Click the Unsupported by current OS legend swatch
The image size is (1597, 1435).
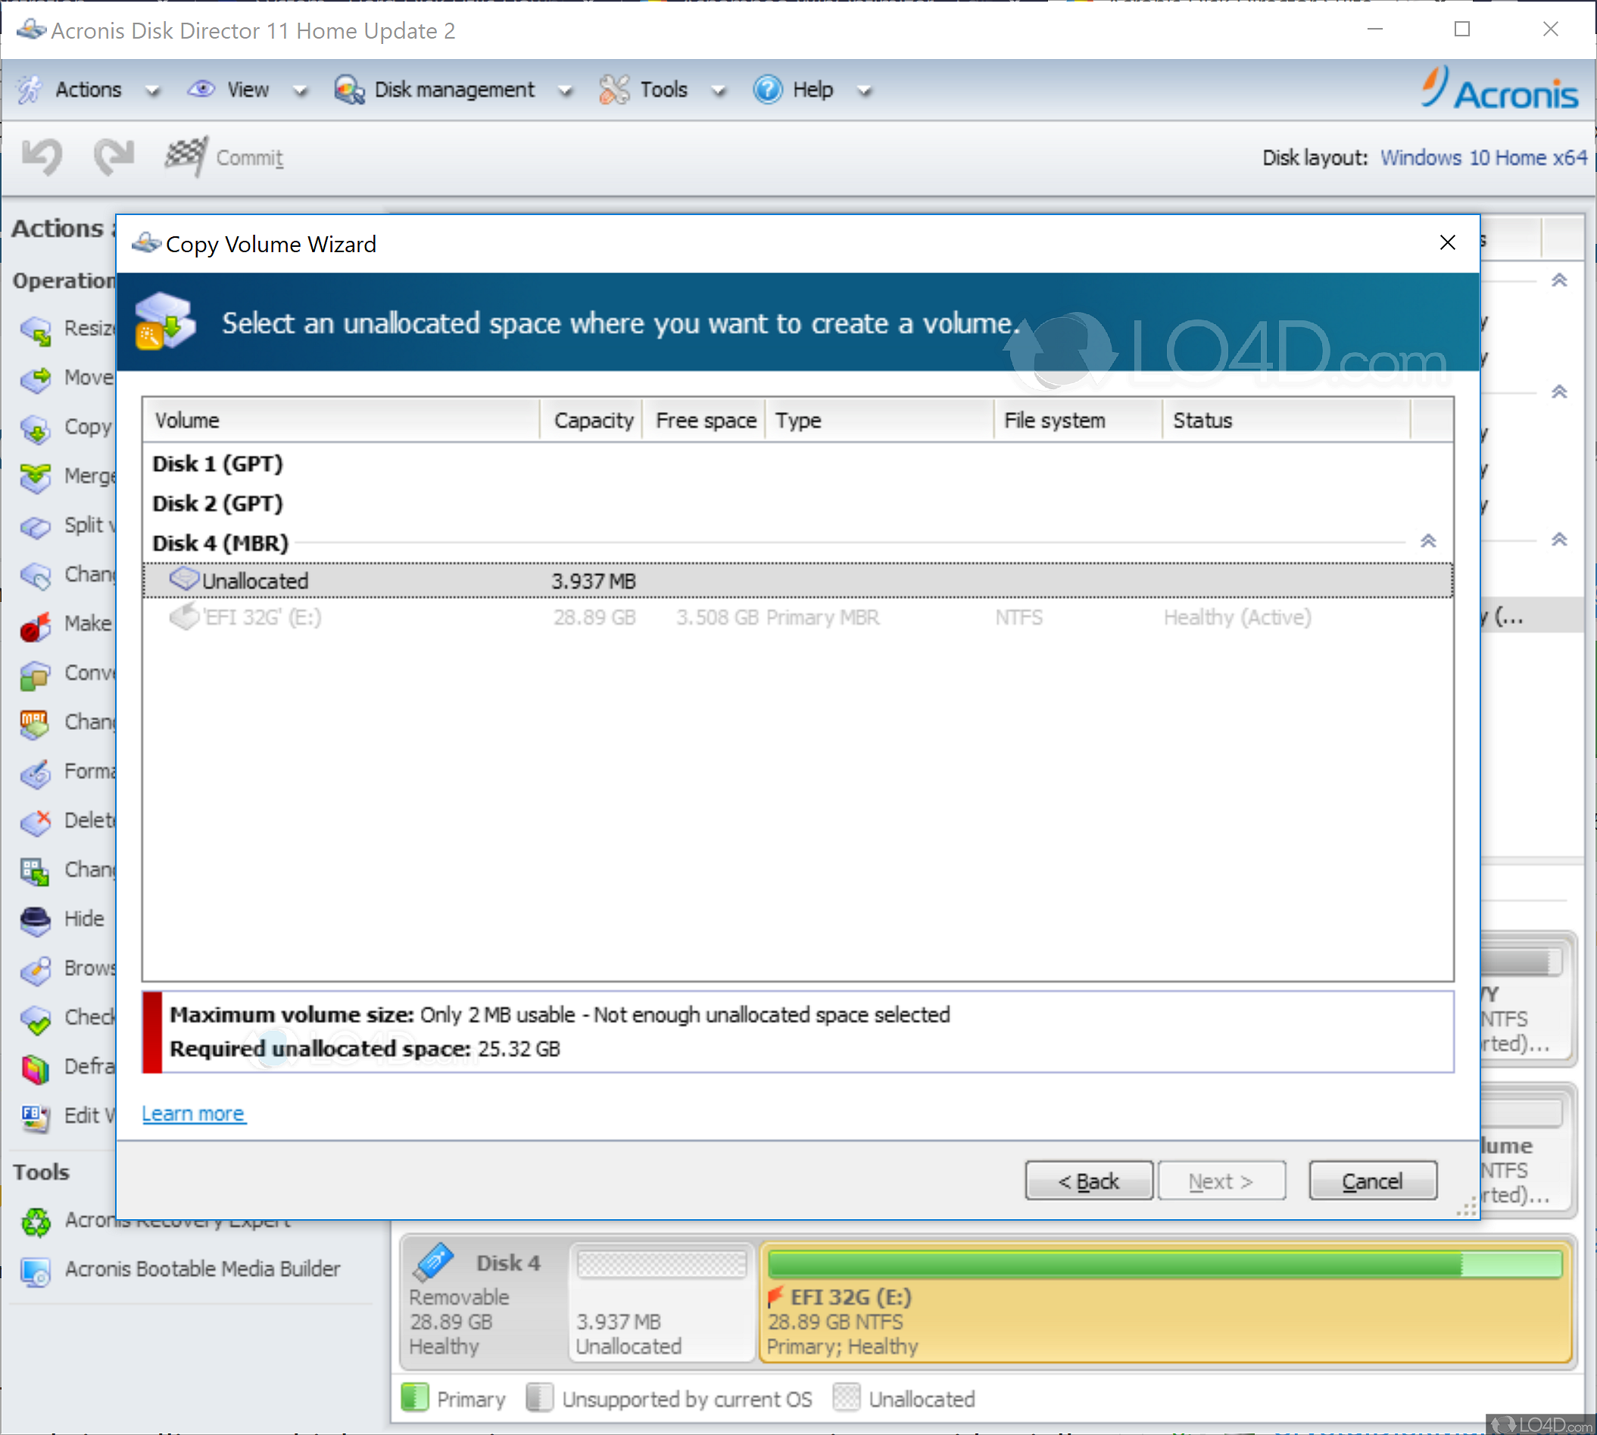539,1397
